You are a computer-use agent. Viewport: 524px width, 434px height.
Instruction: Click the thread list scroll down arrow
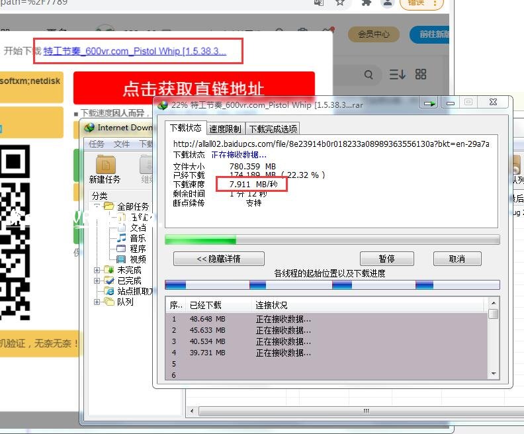coord(494,374)
